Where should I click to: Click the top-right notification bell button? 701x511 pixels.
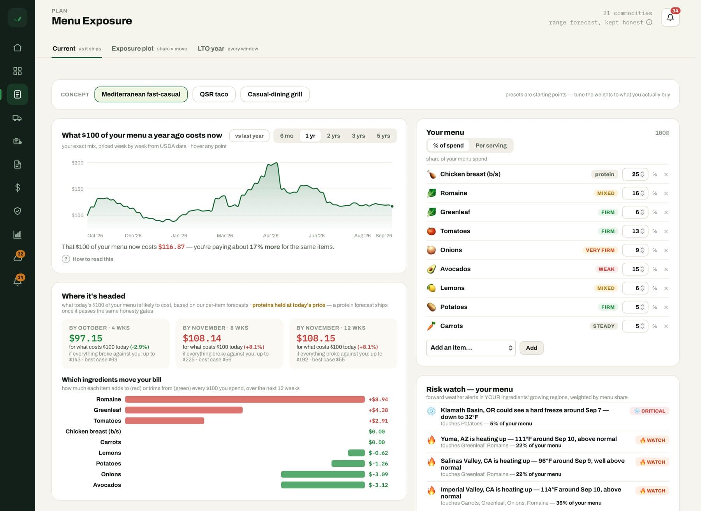tap(670, 18)
